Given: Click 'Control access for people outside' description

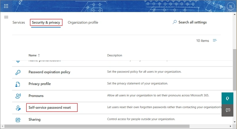Looking at the screenshot, I should [x=141, y=119].
